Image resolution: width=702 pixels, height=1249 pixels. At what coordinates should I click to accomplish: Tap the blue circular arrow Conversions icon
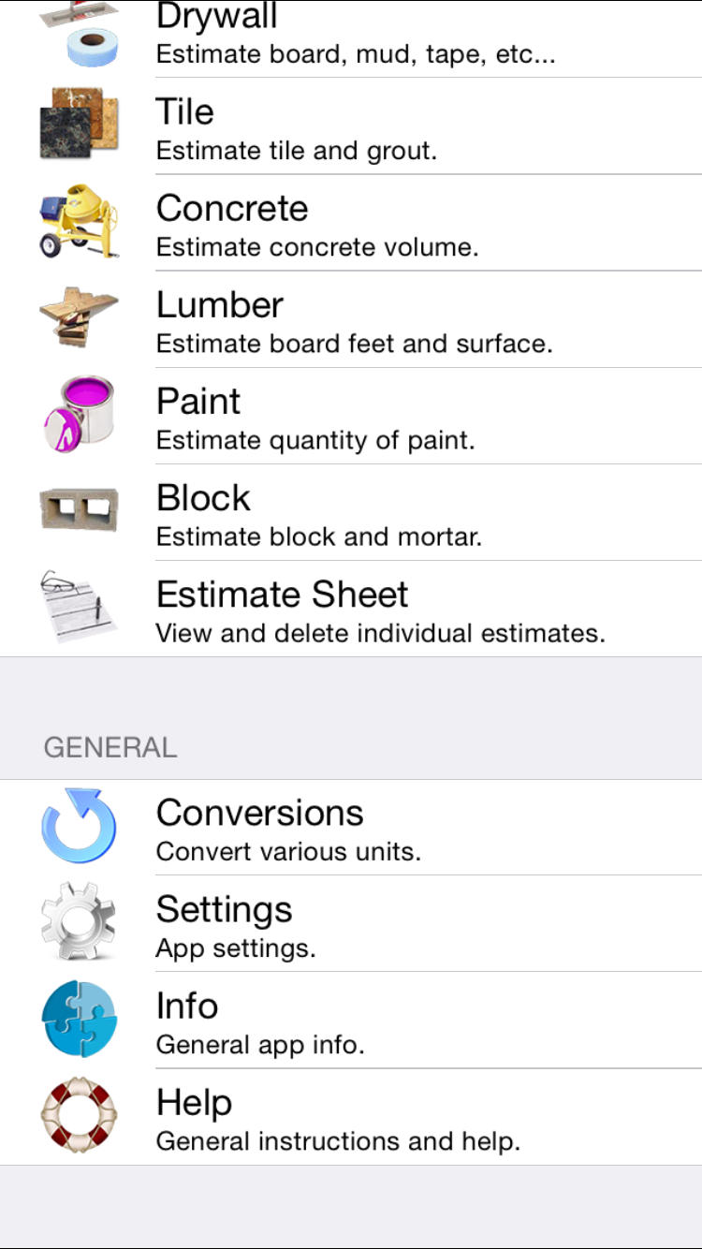pyautogui.click(x=80, y=826)
